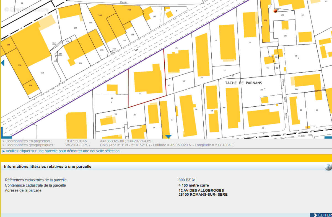Click the Informations littérales panel header
332x217 pixels.
point(48,167)
